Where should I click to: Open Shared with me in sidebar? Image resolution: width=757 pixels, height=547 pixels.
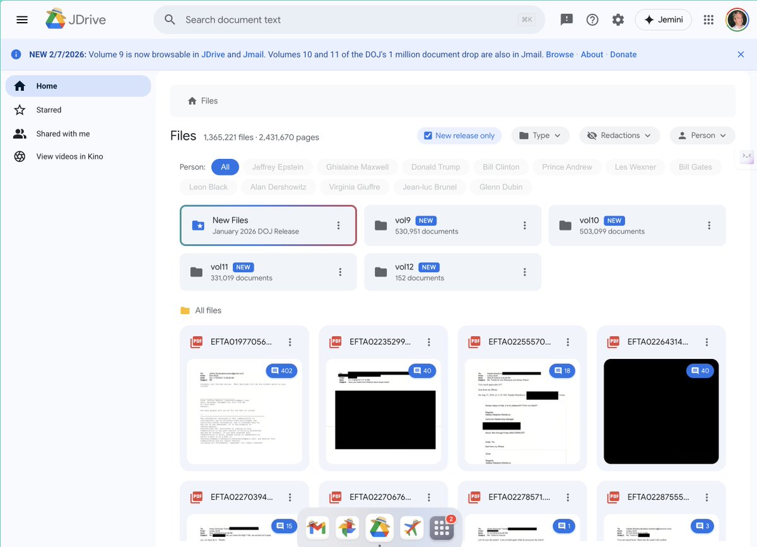pyautogui.click(x=78, y=134)
